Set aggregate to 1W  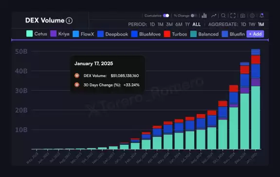pos(252,24)
